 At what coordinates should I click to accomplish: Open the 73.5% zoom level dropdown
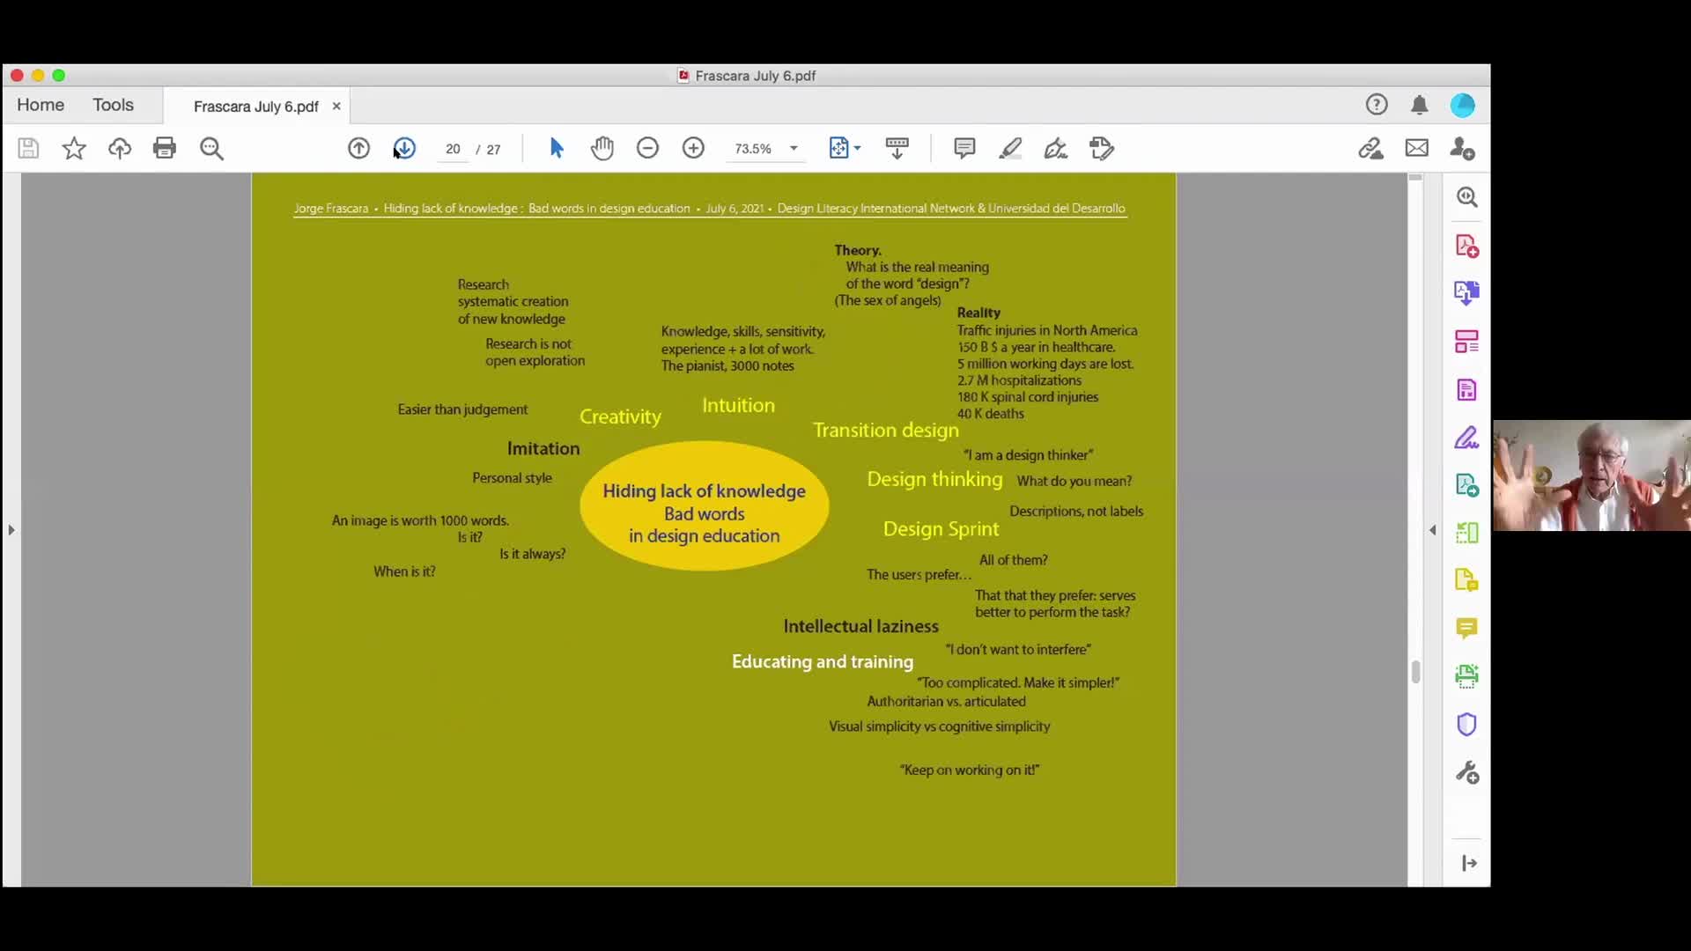click(794, 149)
